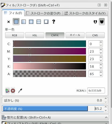The height and width of the screenshot is (124, 112).
Task: Click the C value field
Action: (x=94, y=44)
